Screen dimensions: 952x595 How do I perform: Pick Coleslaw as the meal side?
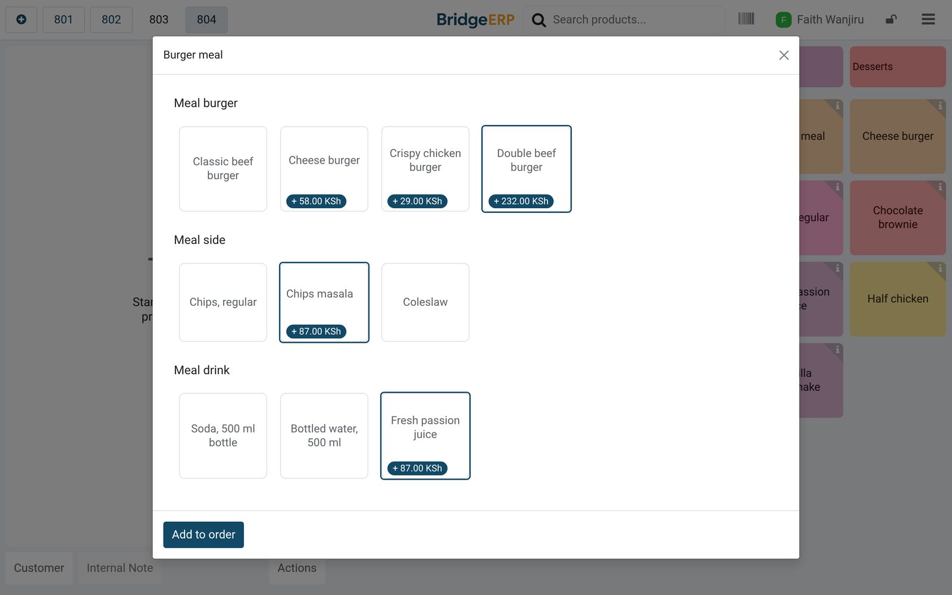click(425, 302)
